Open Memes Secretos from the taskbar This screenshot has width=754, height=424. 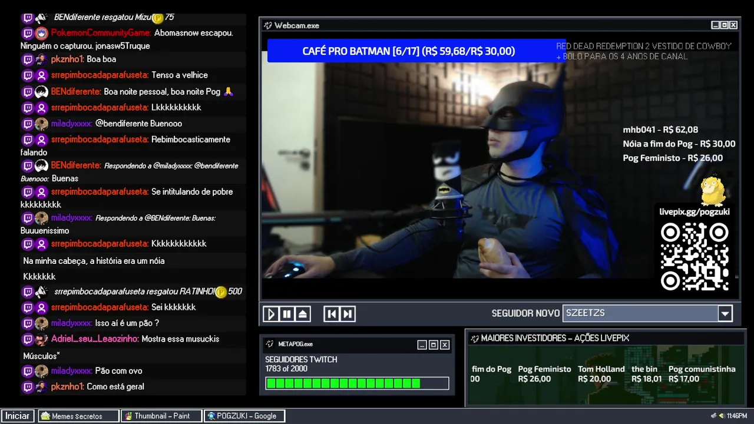[78, 416]
